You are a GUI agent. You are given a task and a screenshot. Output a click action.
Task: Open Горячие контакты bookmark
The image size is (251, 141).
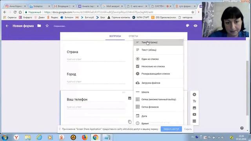tap(119, 17)
